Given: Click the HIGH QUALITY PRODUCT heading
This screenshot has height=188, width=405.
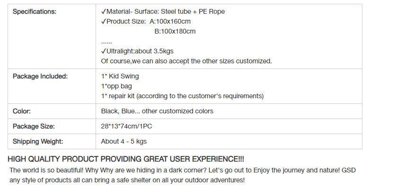Looking at the screenshot, I should click(x=126, y=159).
